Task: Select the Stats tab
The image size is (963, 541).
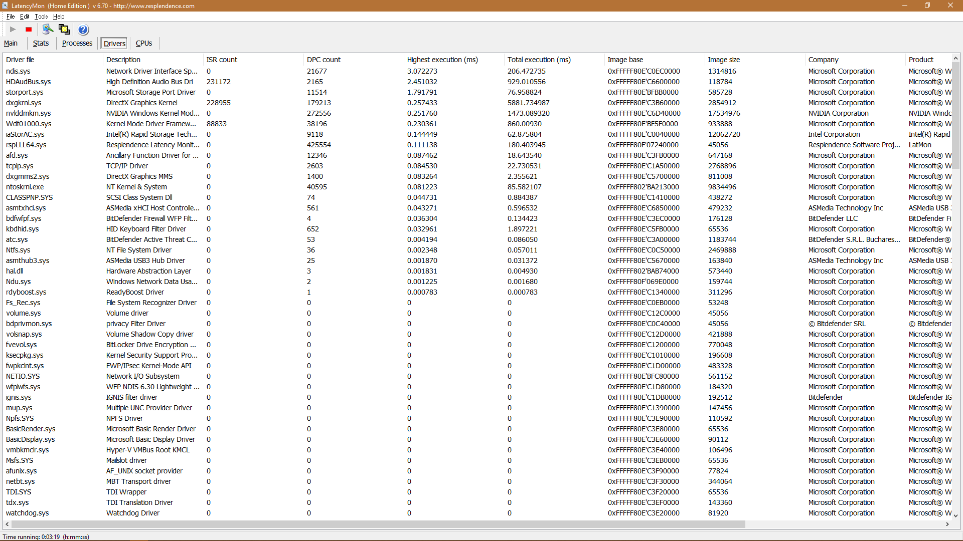Action: [x=40, y=43]
